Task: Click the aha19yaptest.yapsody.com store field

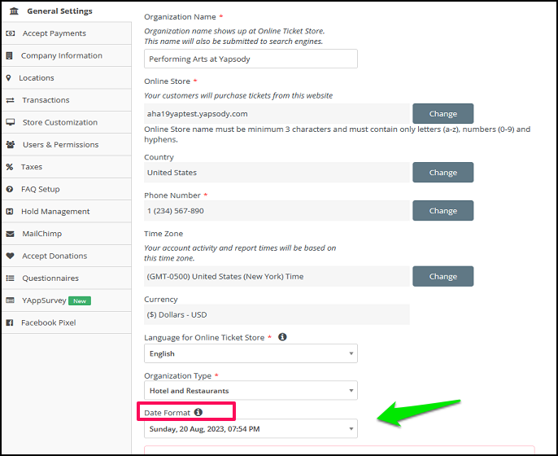Action: tap(277, 114)
